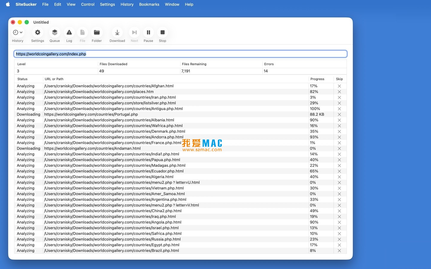Open the Window menu
Viewport: 431px width, 269px height.
172,4
